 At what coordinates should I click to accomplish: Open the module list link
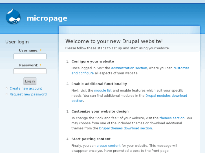pyautogui.click(x=103, y=90)
